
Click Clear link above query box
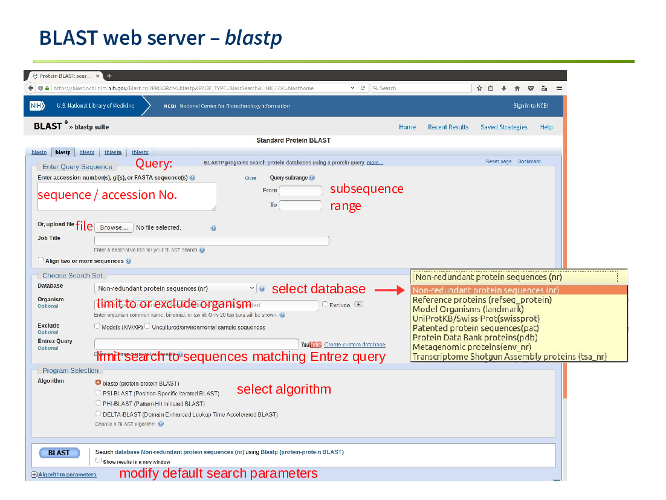(250, 178)
